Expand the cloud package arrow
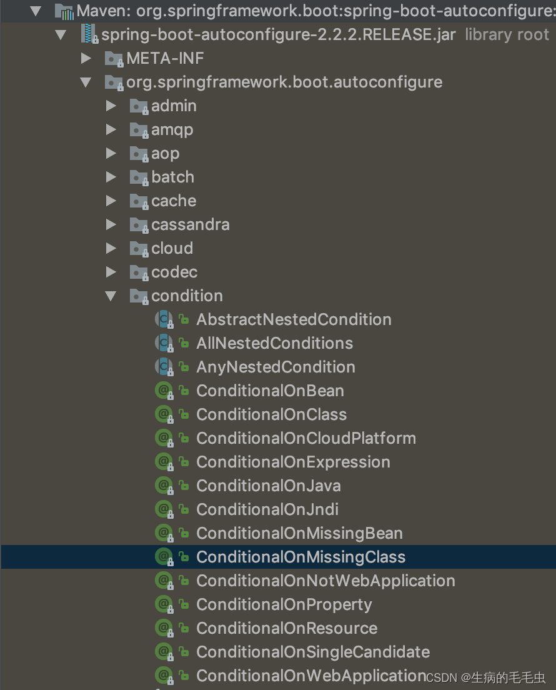Screen dimensions: 556x690 [x=111, y=248]
